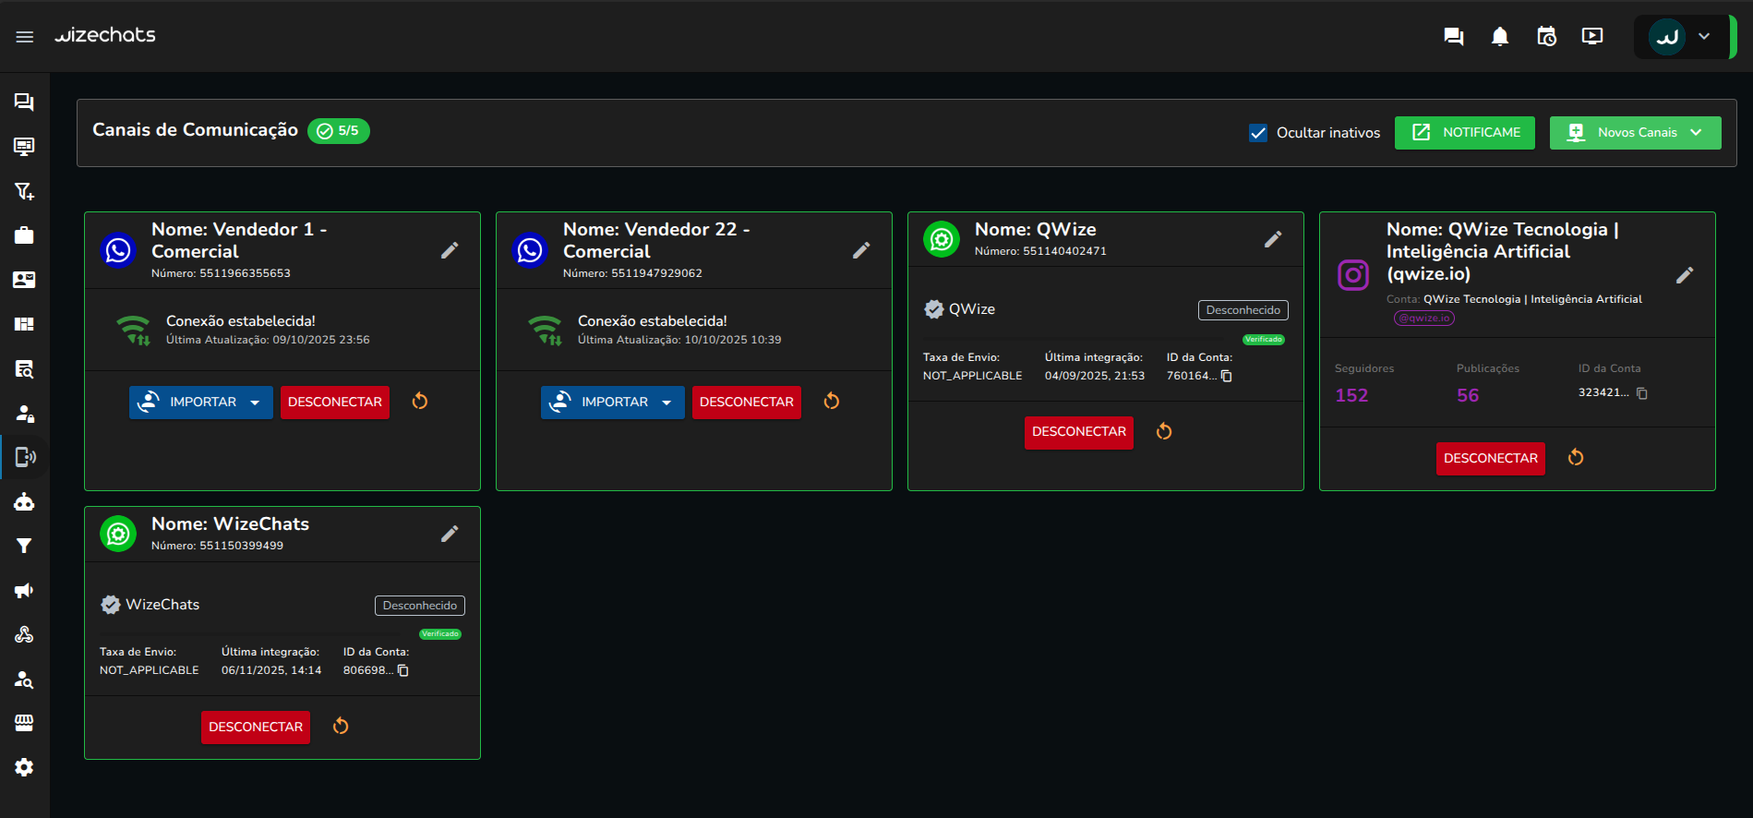
Task: Open the hamburger menu
Action: (25, 36)
